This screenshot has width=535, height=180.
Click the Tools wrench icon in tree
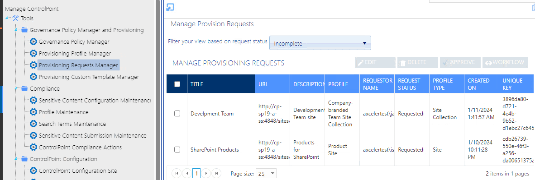tap(15, 18)
